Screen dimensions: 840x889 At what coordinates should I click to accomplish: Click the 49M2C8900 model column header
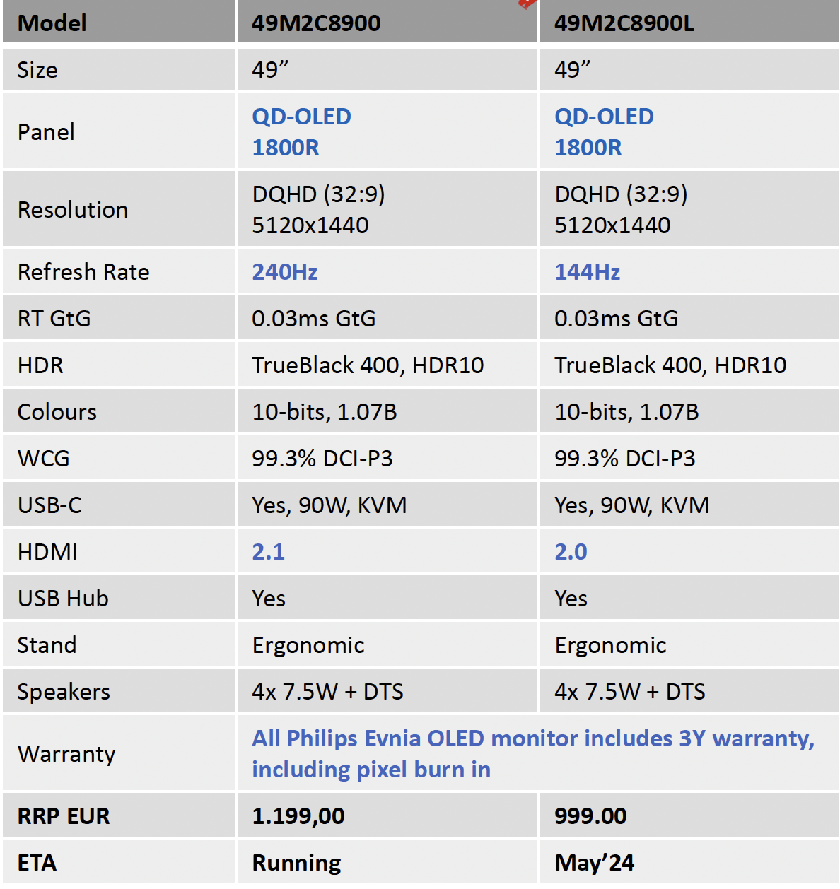coord(316,23)
